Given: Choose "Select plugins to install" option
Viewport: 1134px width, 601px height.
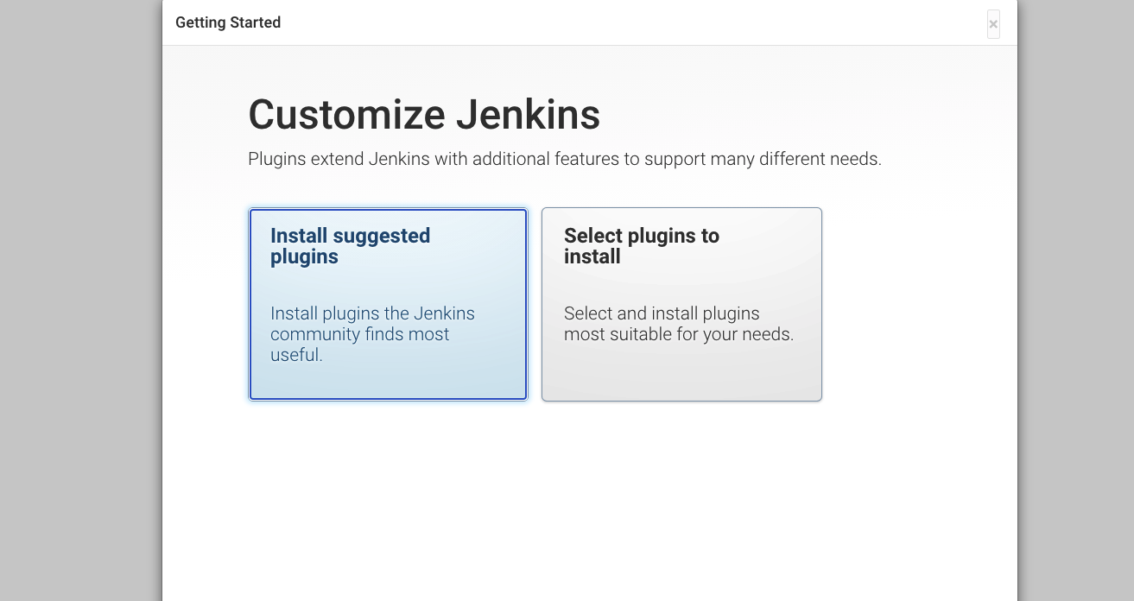Looking at the screenshot, I should pos(681,304).
